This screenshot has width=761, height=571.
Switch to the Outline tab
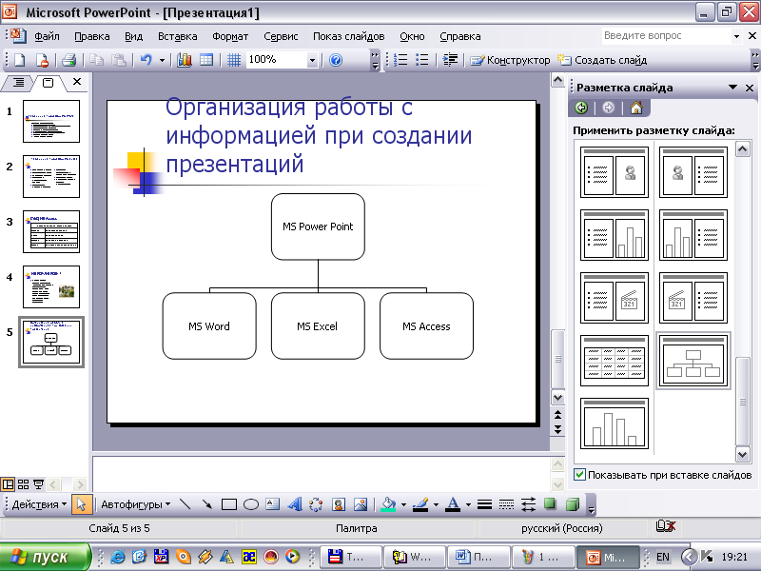[18, 83]
